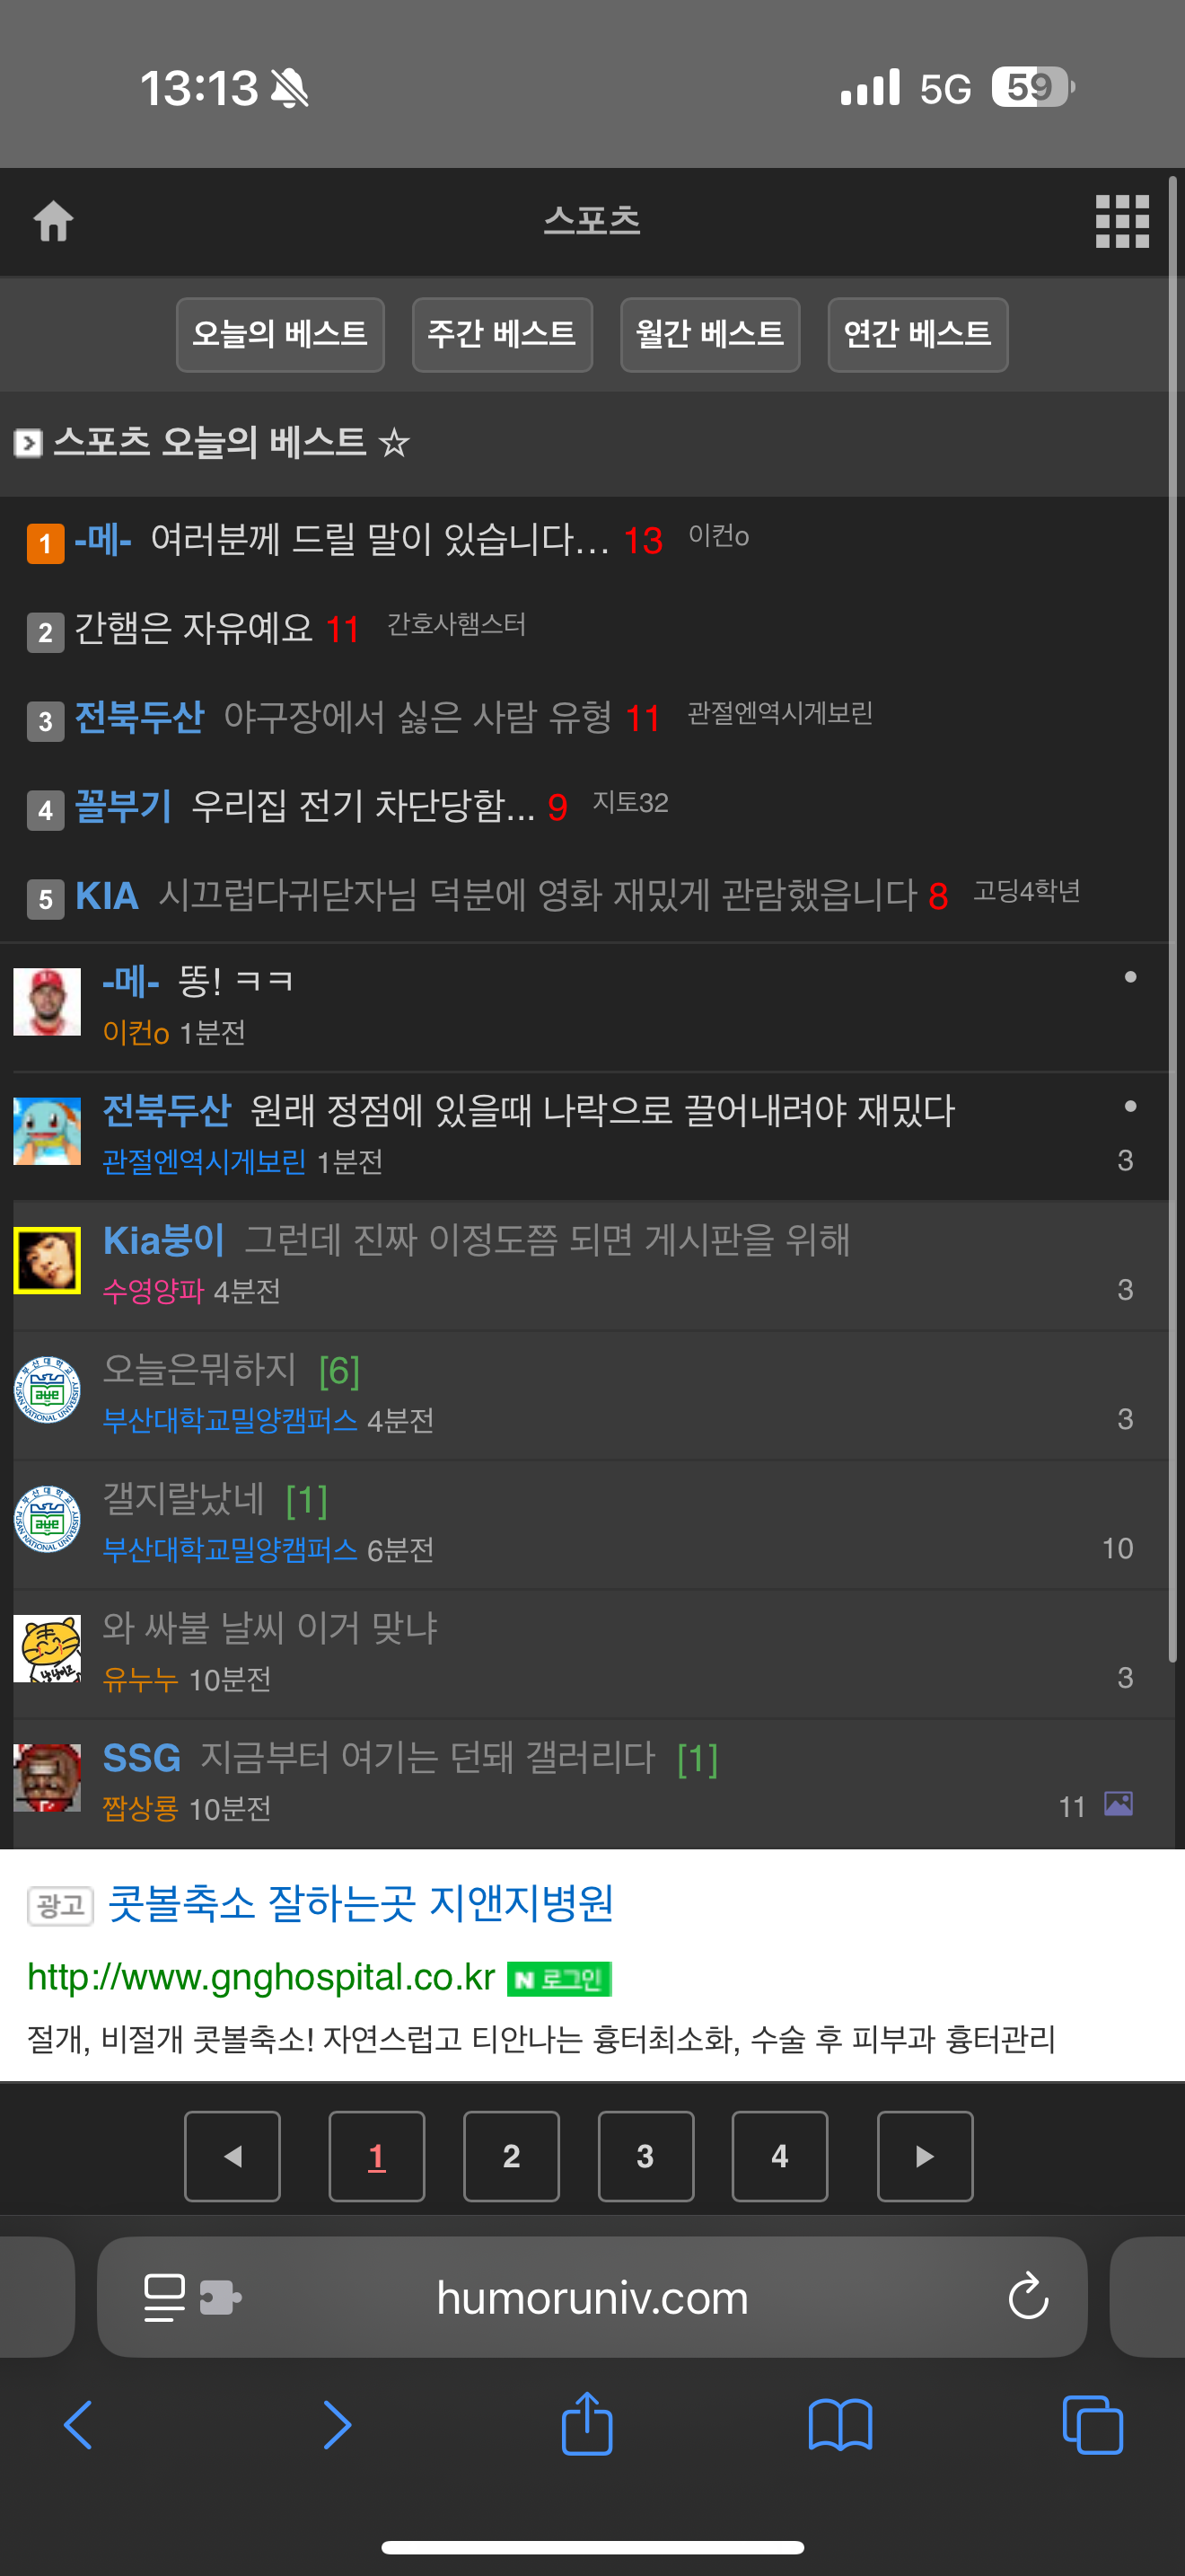This screenshot has height=2576, width=1185.
Task: Open Safari share sheet icon
Action: click(x=587, y=2424)
